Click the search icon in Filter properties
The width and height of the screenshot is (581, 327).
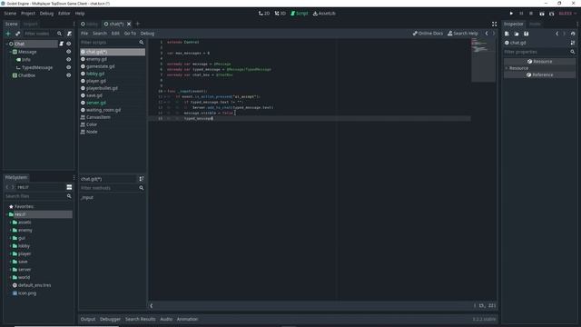click(573, 52)
